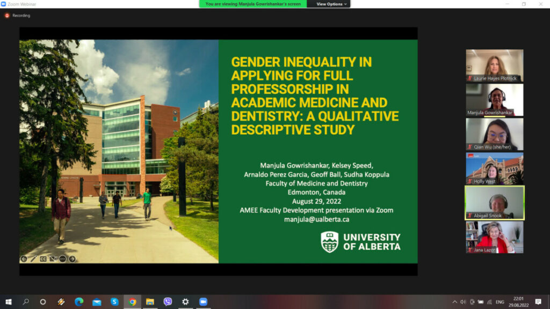Open the more options ellipsis on slide
Screen dimensions: 550x309
[x=62, y=259]
